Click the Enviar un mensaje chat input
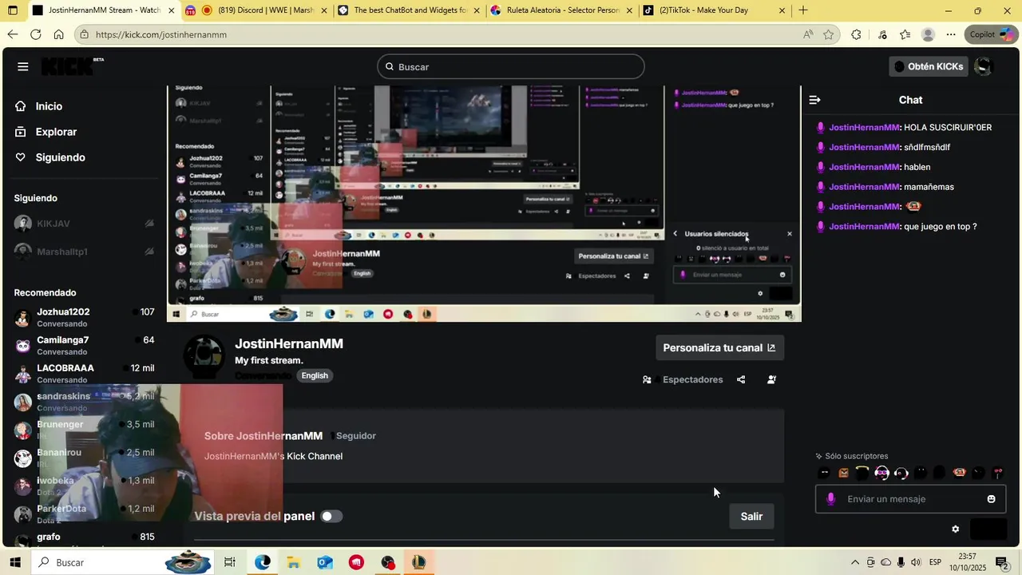 pos(910,499)
